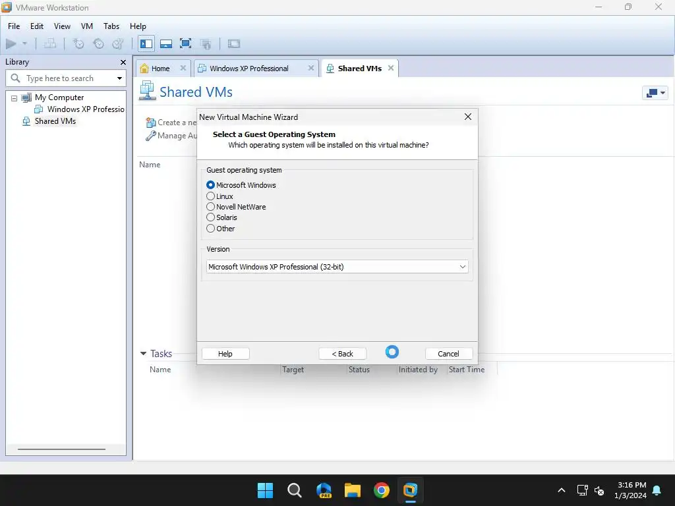Click the wizard Help button
This screenshot has height=506, width=675.
(225, 354)
